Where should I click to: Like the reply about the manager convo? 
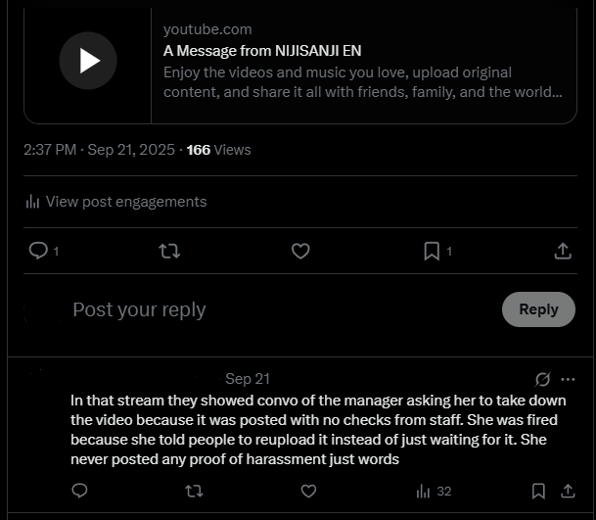(x=309, y=491)
